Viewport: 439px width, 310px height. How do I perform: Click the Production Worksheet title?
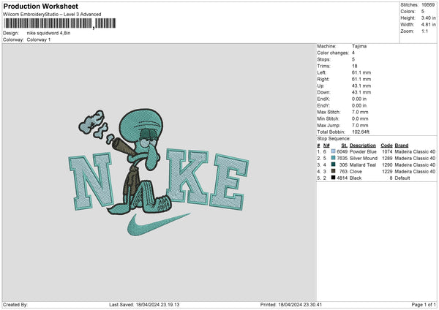(40, 6)
